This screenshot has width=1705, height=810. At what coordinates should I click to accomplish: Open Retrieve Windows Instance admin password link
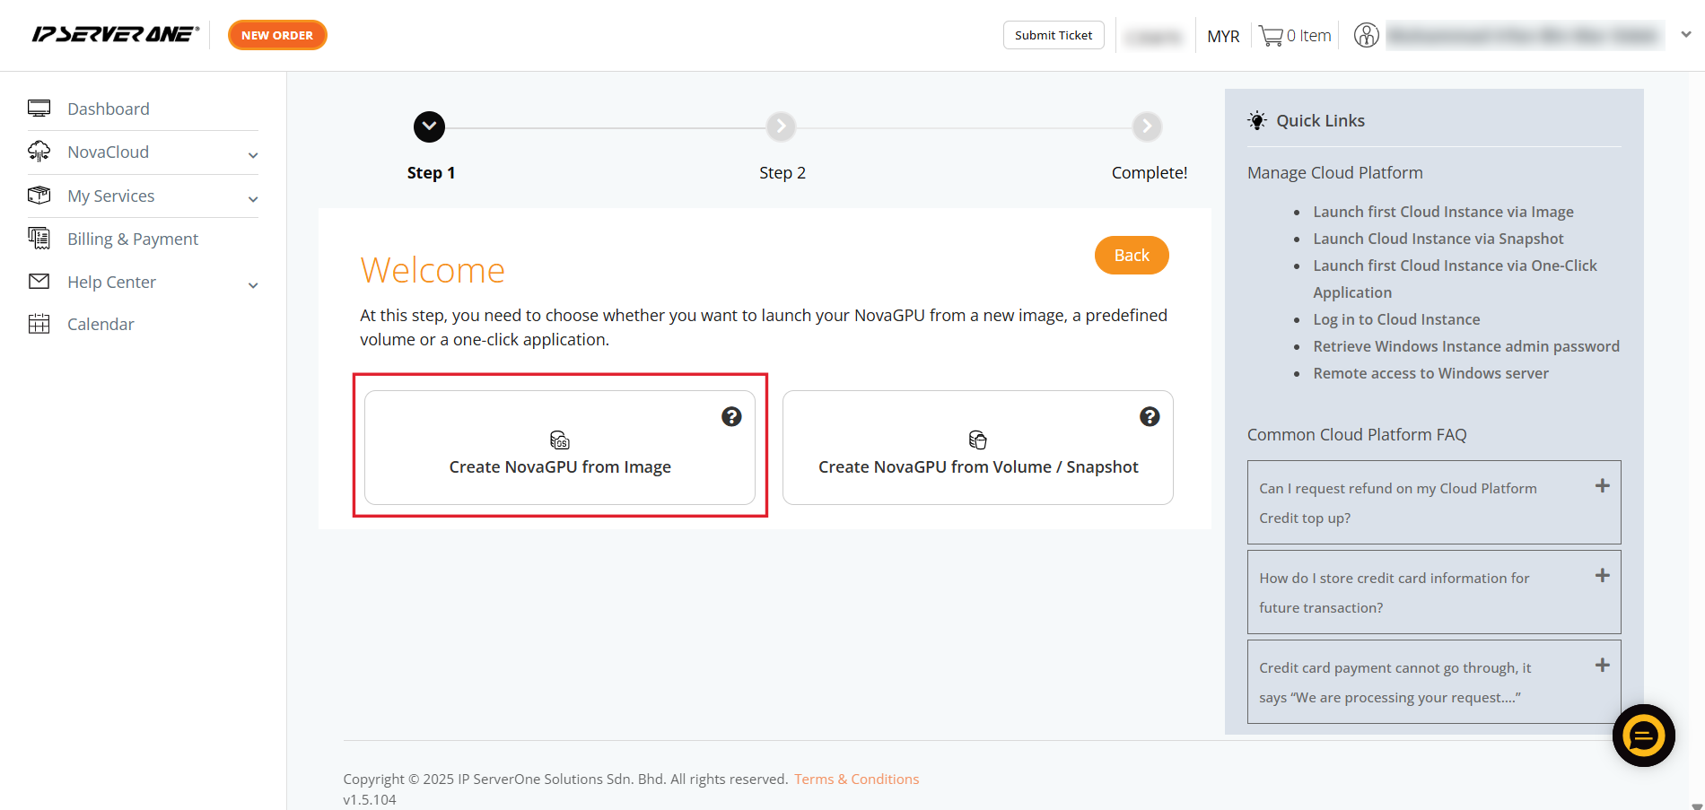tap(1466, 346)
